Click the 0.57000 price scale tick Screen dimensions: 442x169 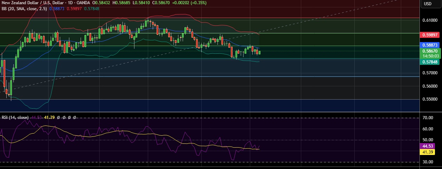click(x=430, y=73)
